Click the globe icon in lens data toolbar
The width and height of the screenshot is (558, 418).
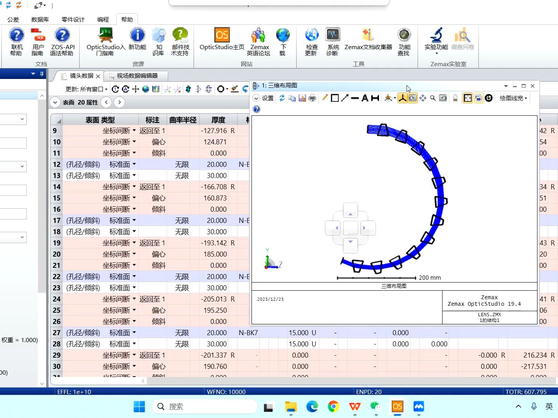(146, 89)
